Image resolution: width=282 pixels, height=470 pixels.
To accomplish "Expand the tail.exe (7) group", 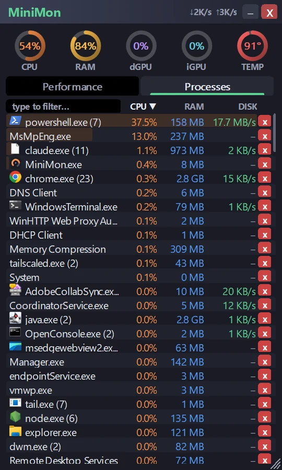I will (46, 405).
